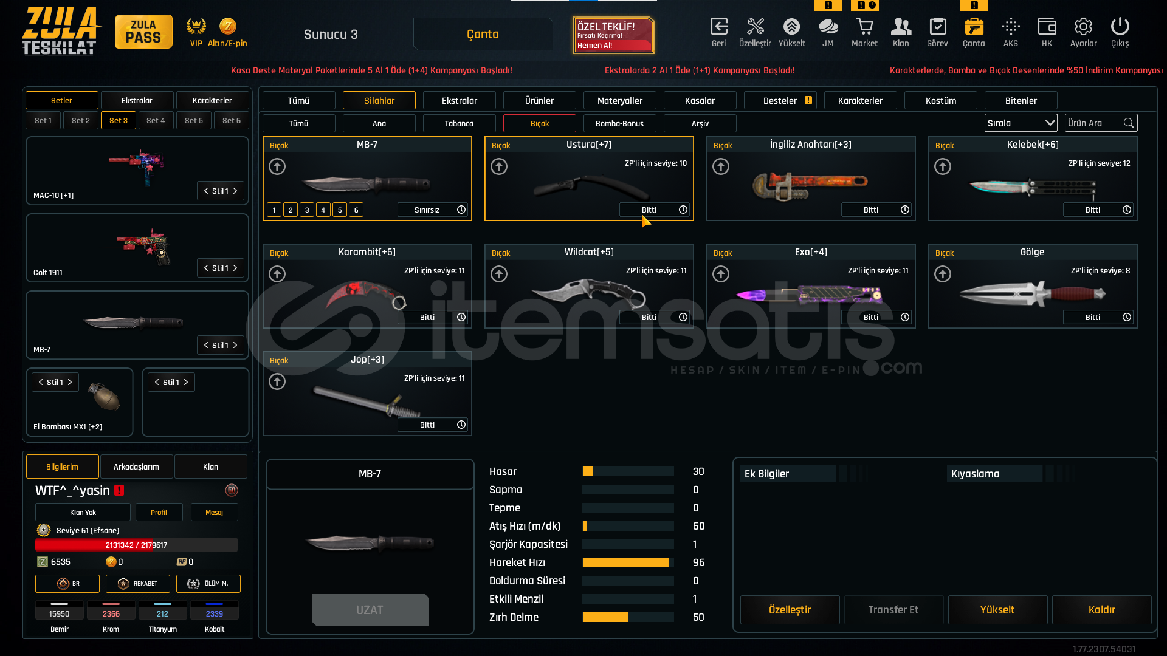Filter by Tabanca sub-tab

pyautogui.click(x=459, y=123)
